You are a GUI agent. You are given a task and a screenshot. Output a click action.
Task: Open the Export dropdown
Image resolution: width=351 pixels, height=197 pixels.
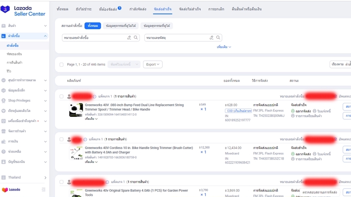click(153, 65)
